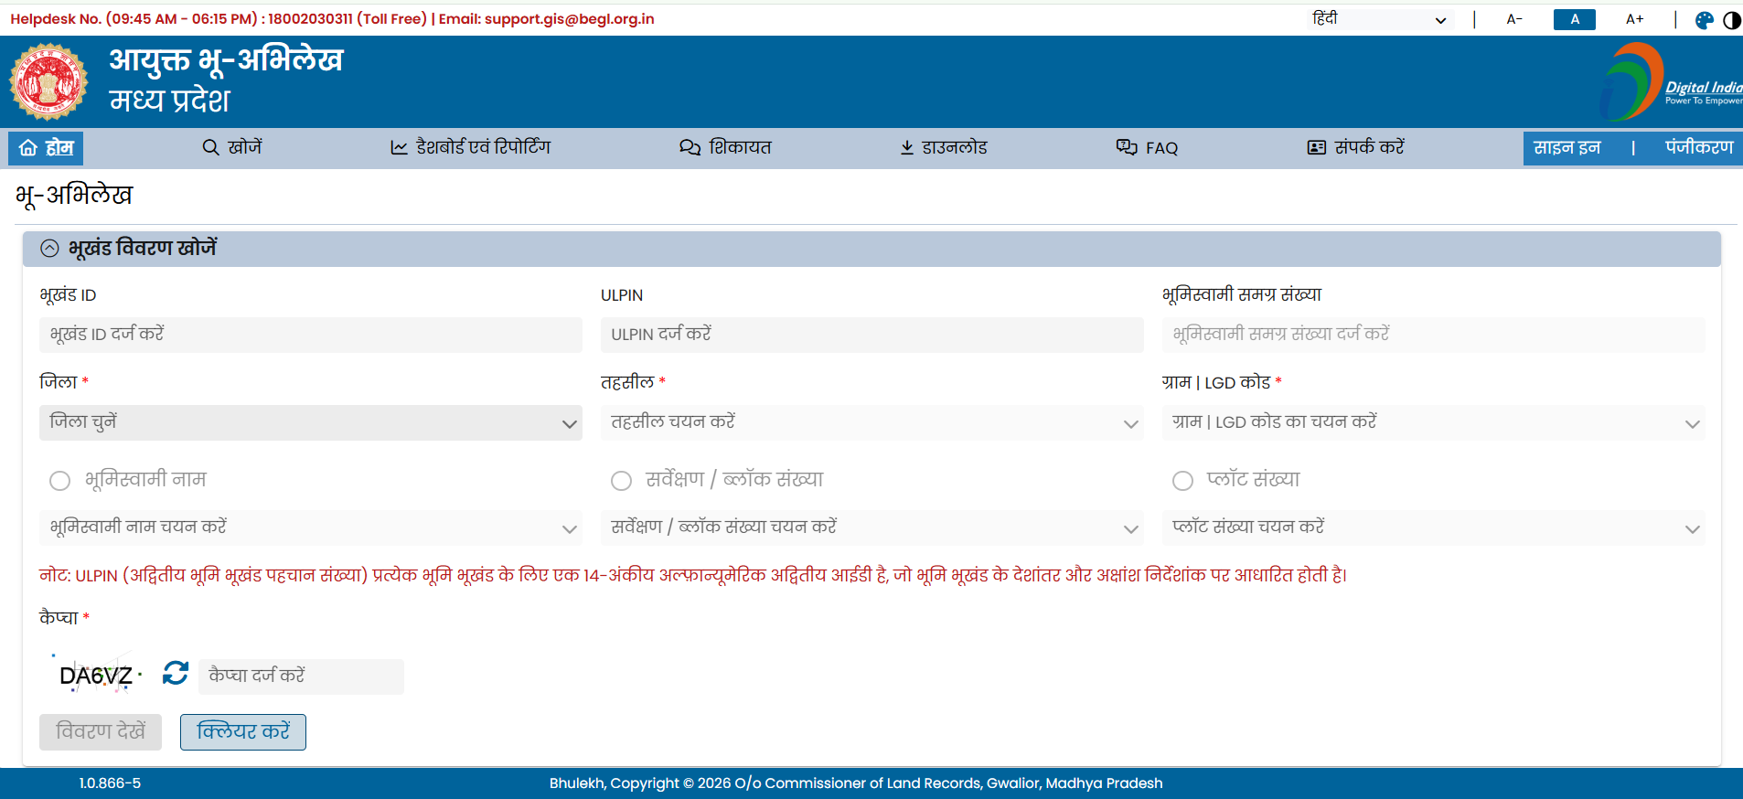This screenshot has width=1743, height=799.
Task: Open the color theme palette icon
Action: pos(1704,20)
